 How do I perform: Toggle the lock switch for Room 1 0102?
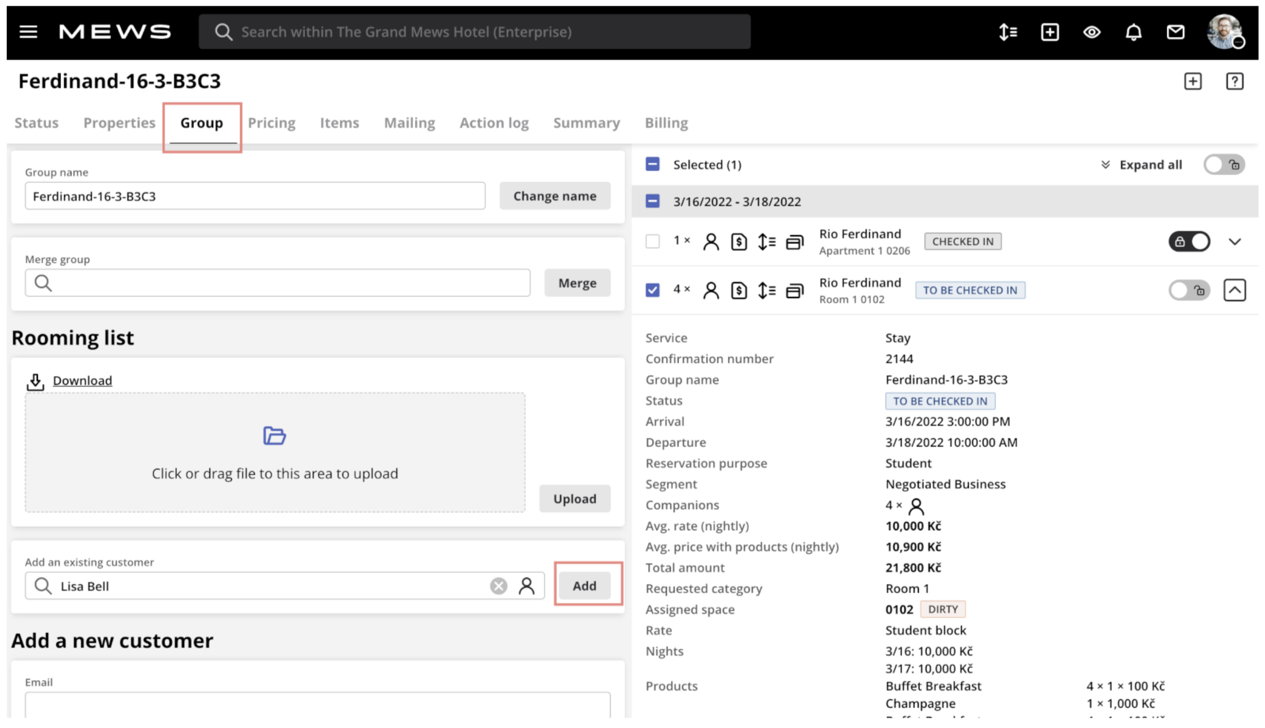1189,290
